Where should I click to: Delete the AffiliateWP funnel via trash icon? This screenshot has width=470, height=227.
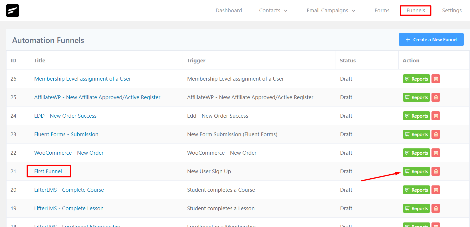tap(436, 97)
